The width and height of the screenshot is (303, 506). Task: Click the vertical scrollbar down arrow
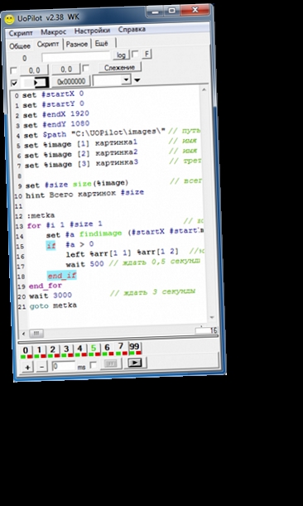tap(211, 318)
